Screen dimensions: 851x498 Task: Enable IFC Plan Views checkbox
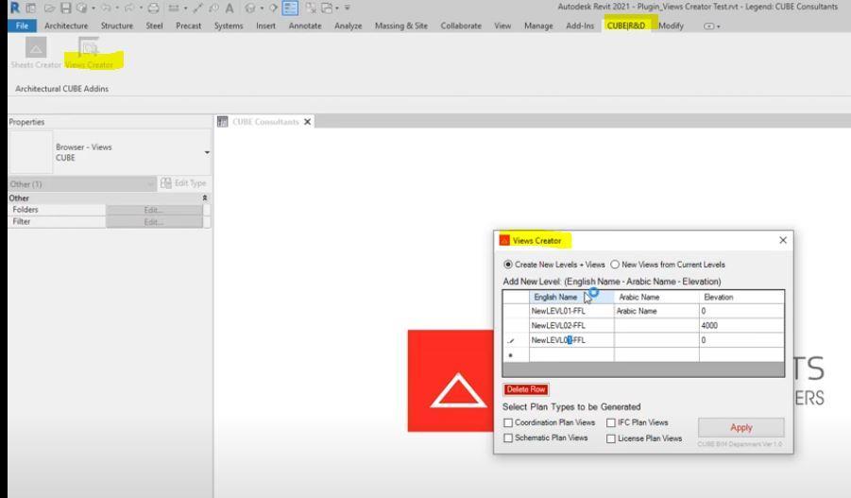pyautogui.click(x=611, y=422)
